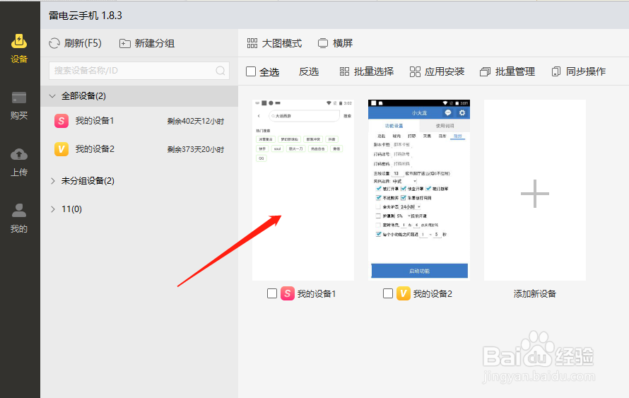
Task: Click the 启动功能 button in 我的设备2 preview
Action: [419, 271]
